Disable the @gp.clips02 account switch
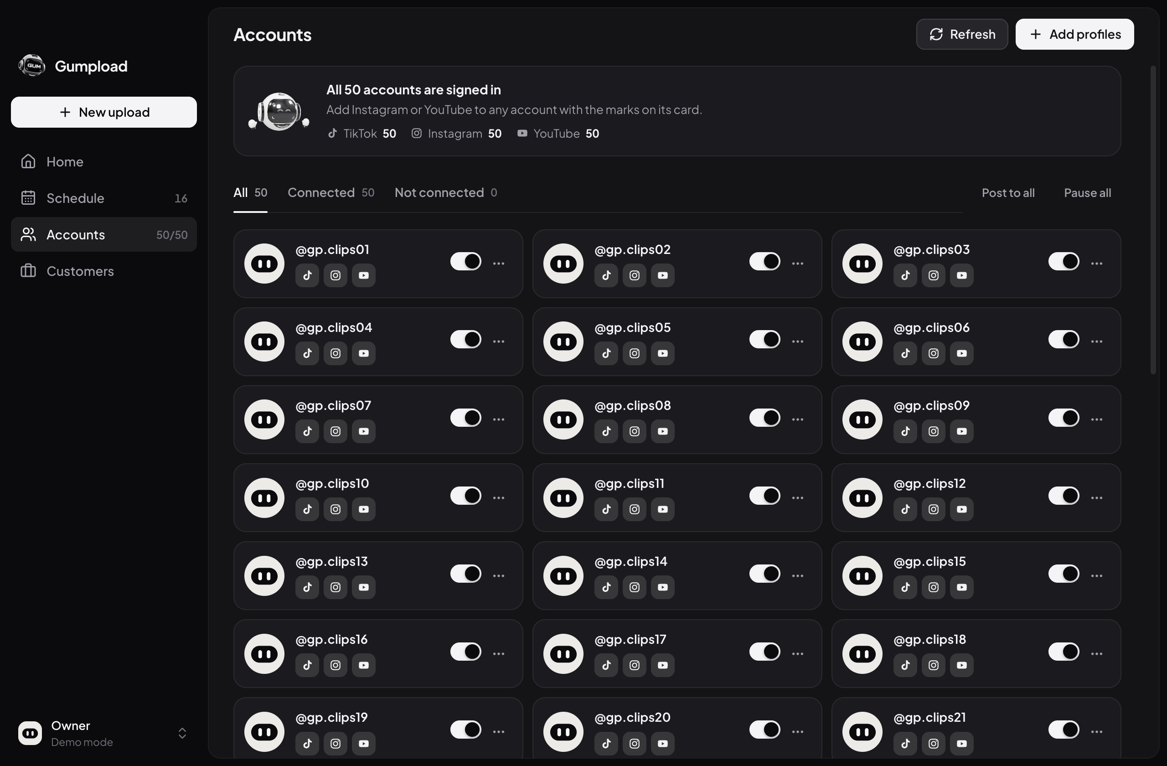Viewport: 1167px width, 766px height. 765,261
